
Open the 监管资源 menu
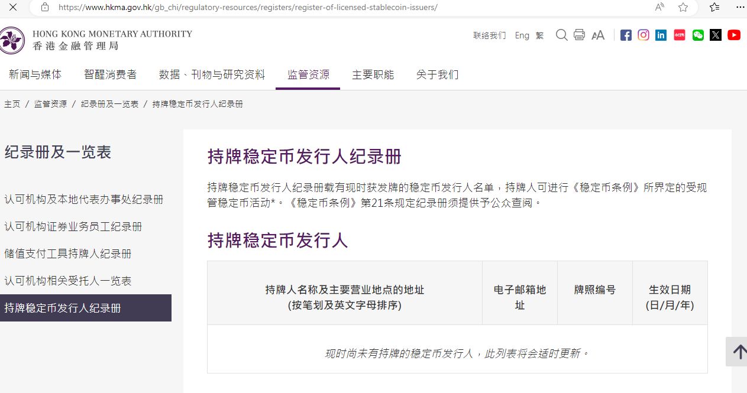[308, 74]
